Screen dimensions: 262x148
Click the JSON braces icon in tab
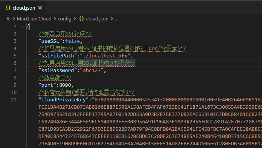[x=8, y=8]
